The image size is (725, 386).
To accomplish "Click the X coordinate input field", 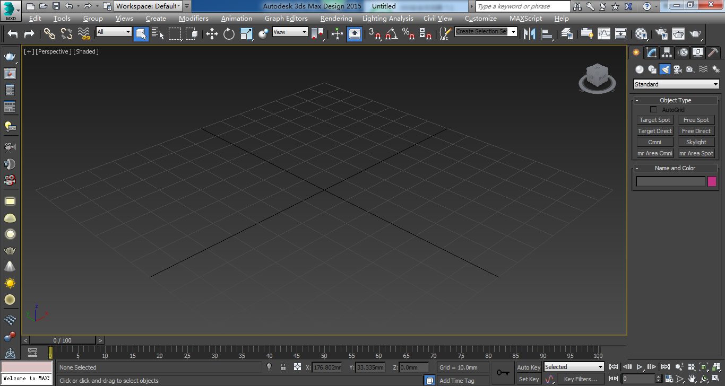I will tap(327, 367).
